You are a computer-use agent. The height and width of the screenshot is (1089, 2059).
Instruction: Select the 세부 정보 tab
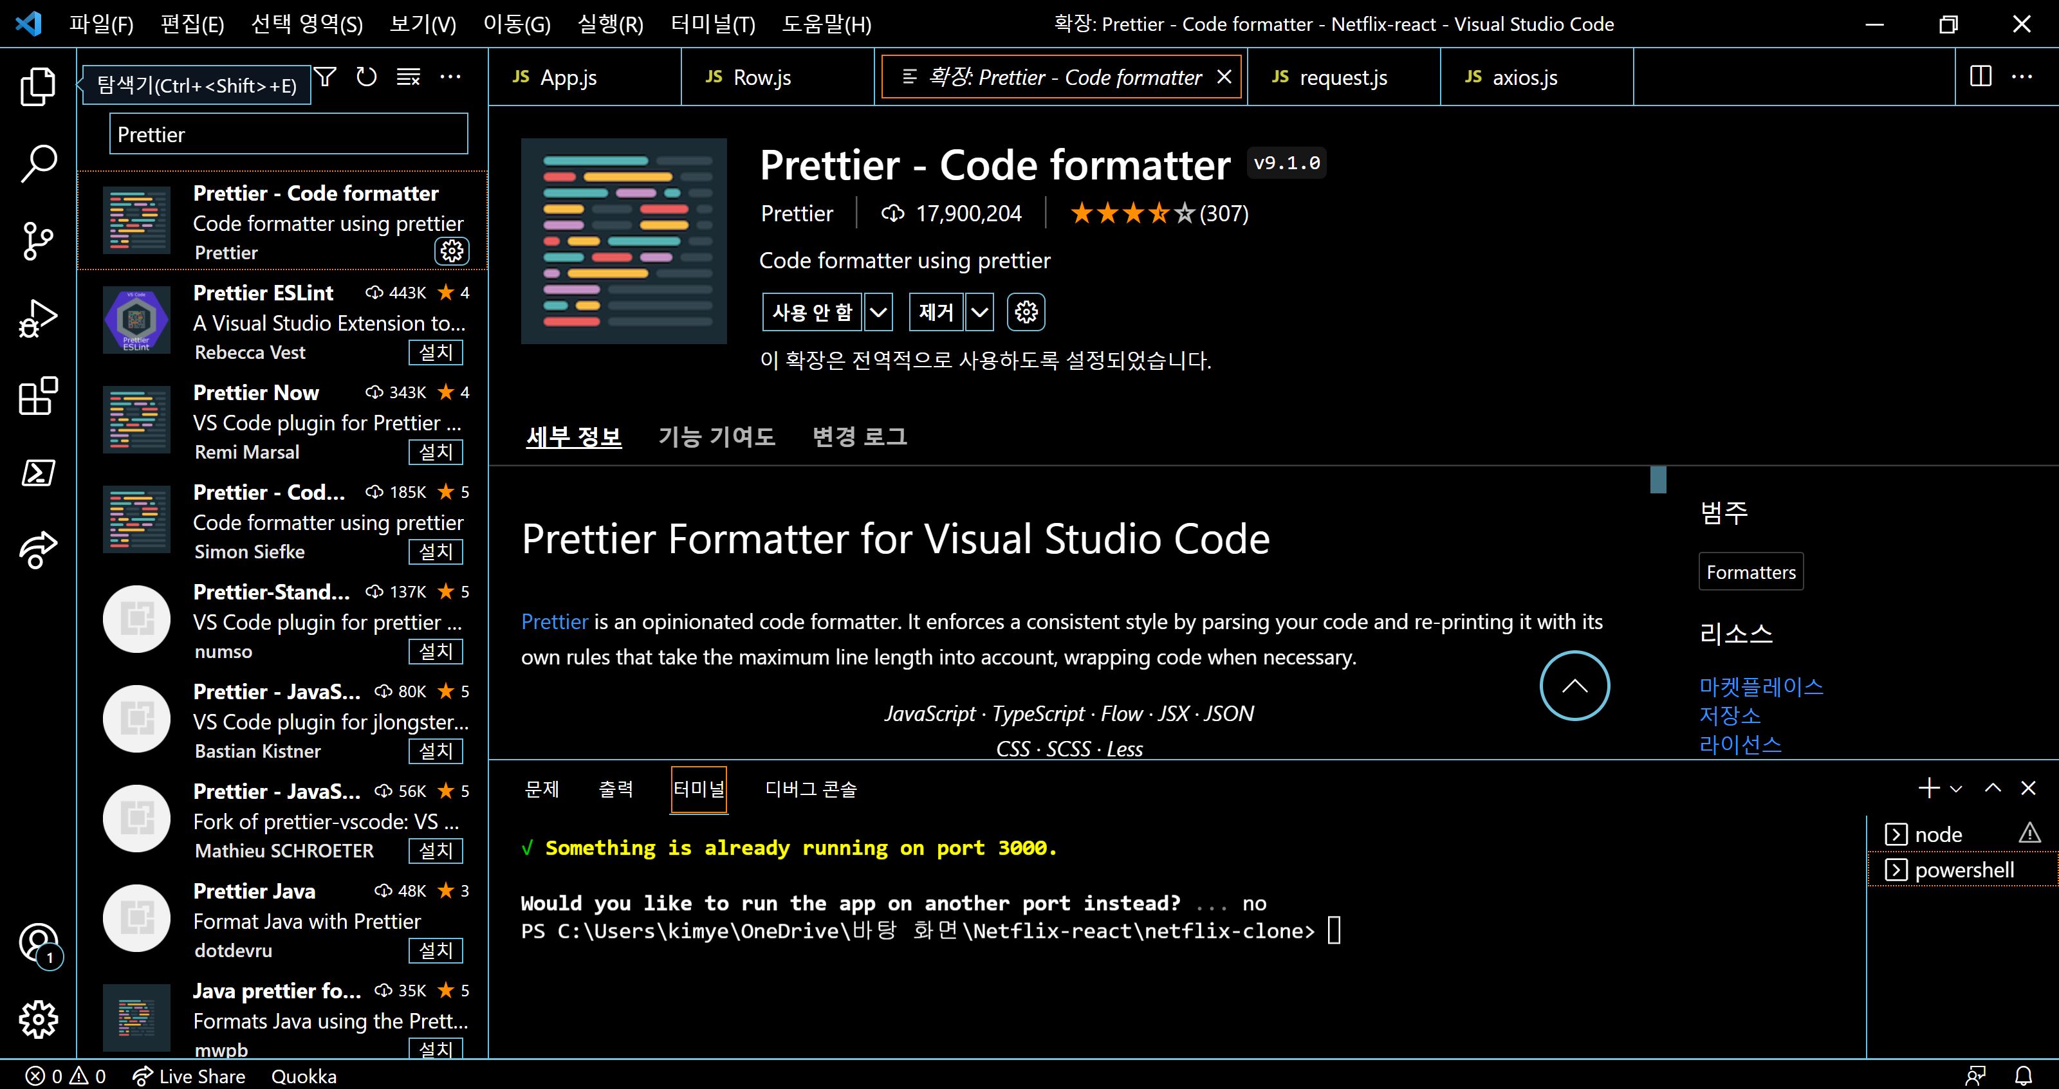[574, 436]
